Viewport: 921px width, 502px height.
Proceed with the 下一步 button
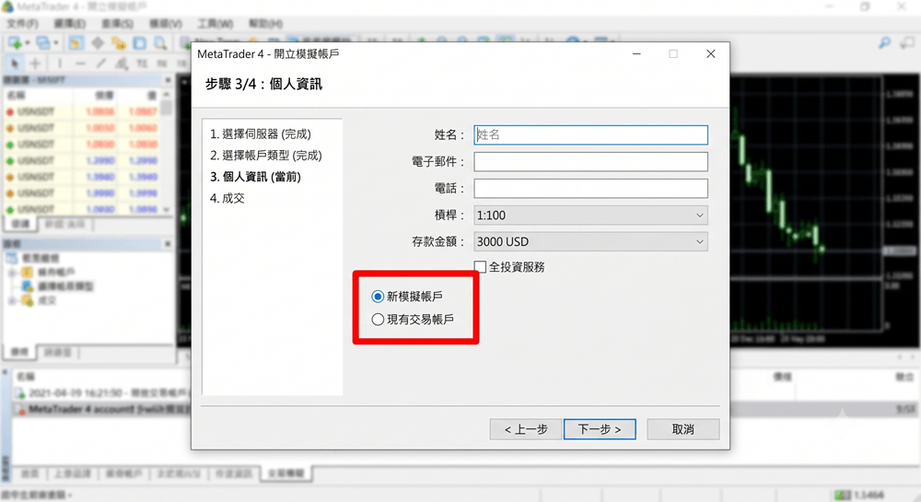(x=600, y=429)
